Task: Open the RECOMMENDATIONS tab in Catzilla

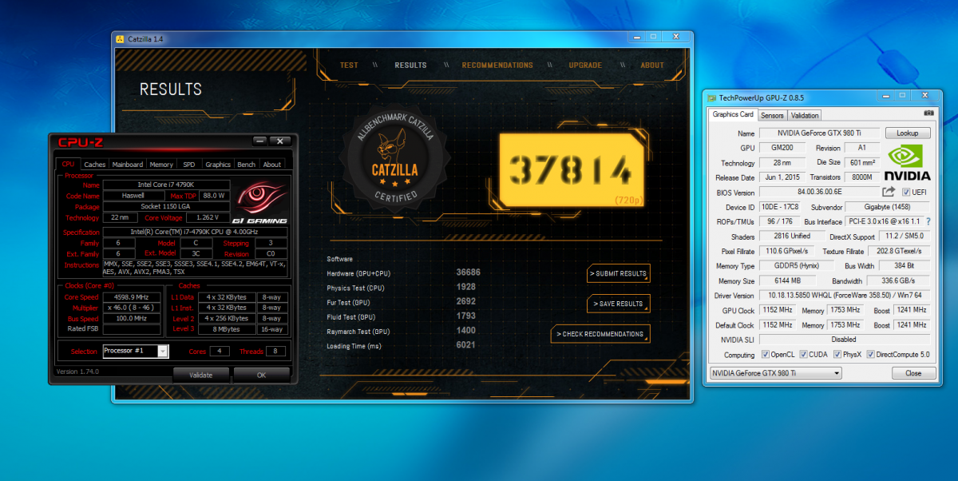Action: [x=497, y=66]
